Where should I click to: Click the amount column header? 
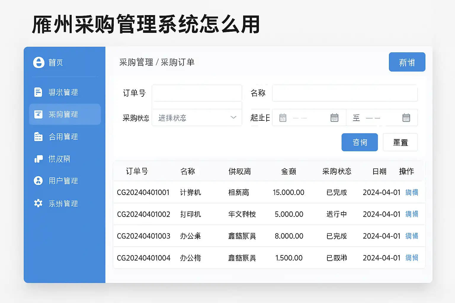289,171
